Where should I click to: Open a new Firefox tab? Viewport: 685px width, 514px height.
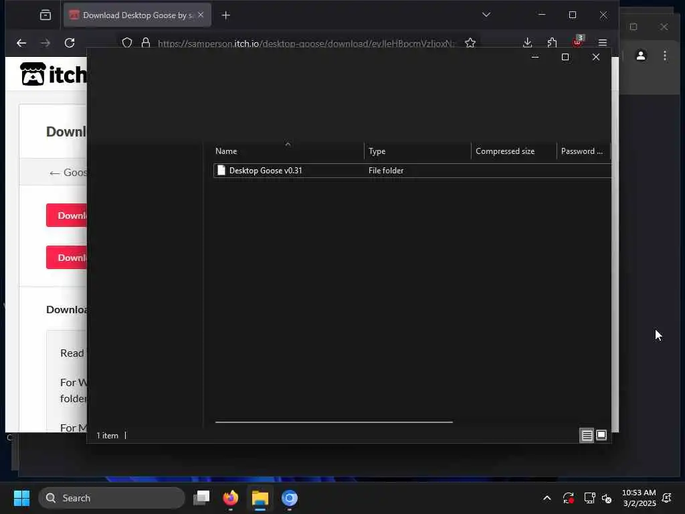[x=226, y=16]
